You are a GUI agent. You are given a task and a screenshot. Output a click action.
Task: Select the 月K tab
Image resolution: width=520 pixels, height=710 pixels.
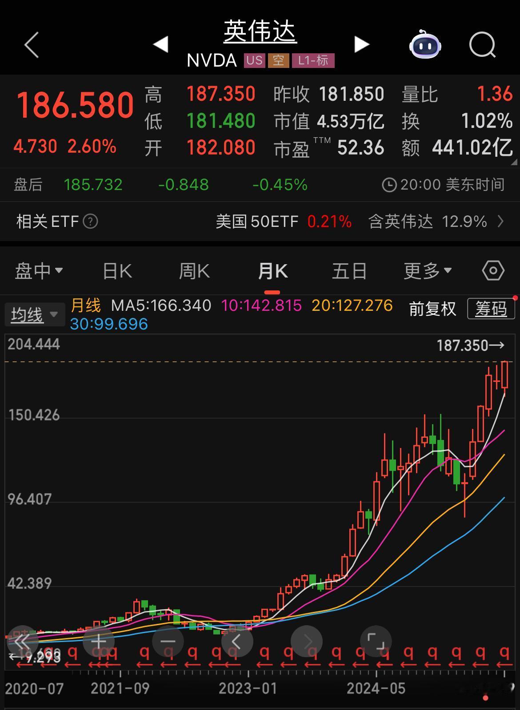coord(272,270)
